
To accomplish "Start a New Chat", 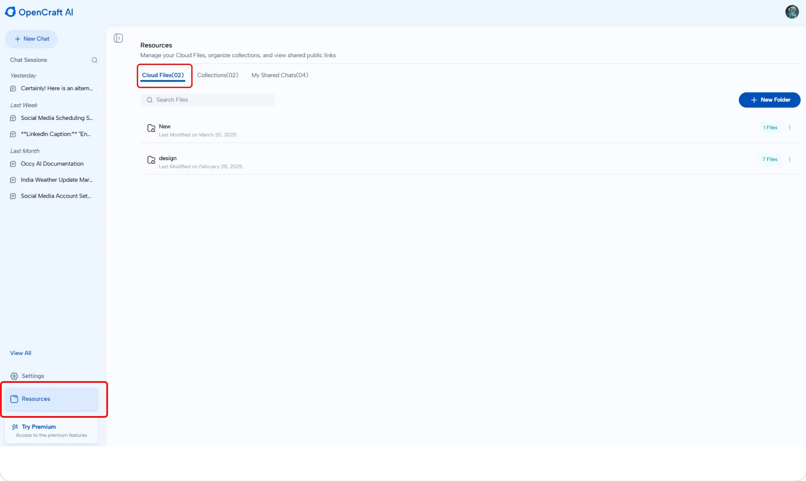I will point(31,39).
